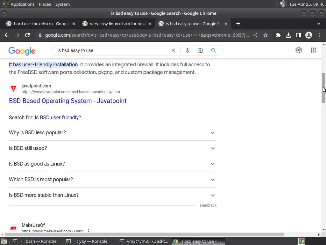The height and width of the screenshot is (245, 326).
Task: Expand 'Is BSD more stable than Linux?'
Action: 113,195
